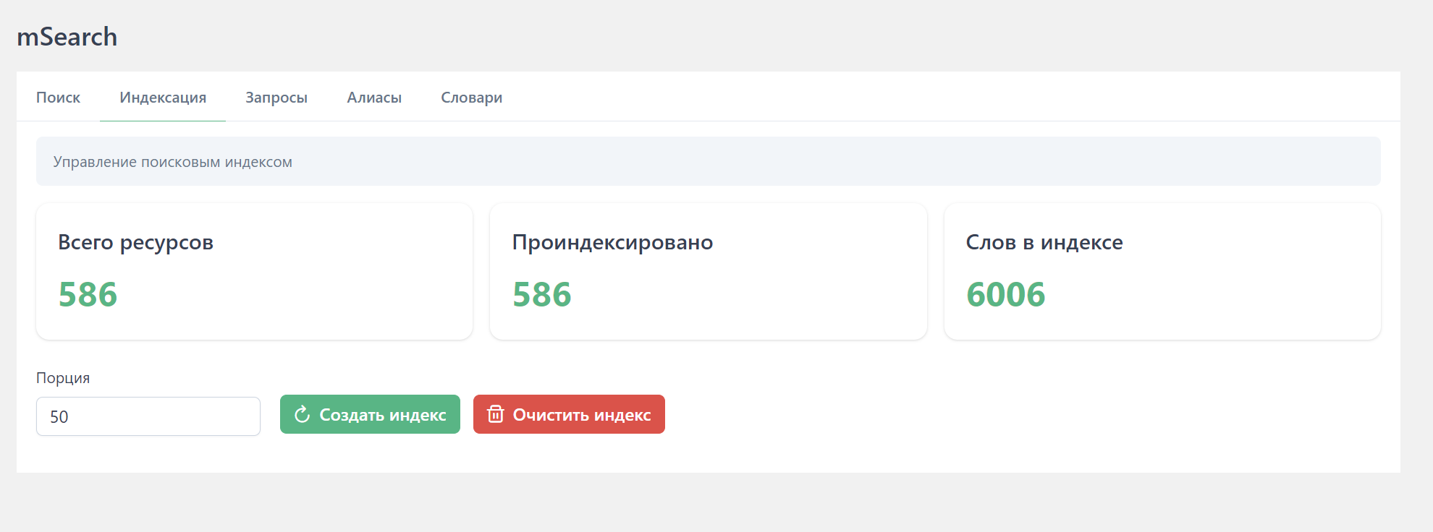This screenshot has height=532, width=1433.
Task: Click the trash icon on Очистить индекс
Action: [x=496, y=414]
